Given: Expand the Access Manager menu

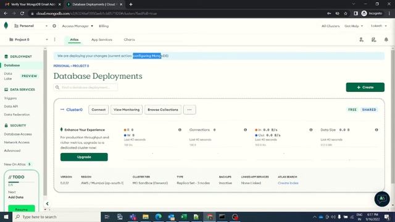Looking at the screenshot, I should [78, 26].
